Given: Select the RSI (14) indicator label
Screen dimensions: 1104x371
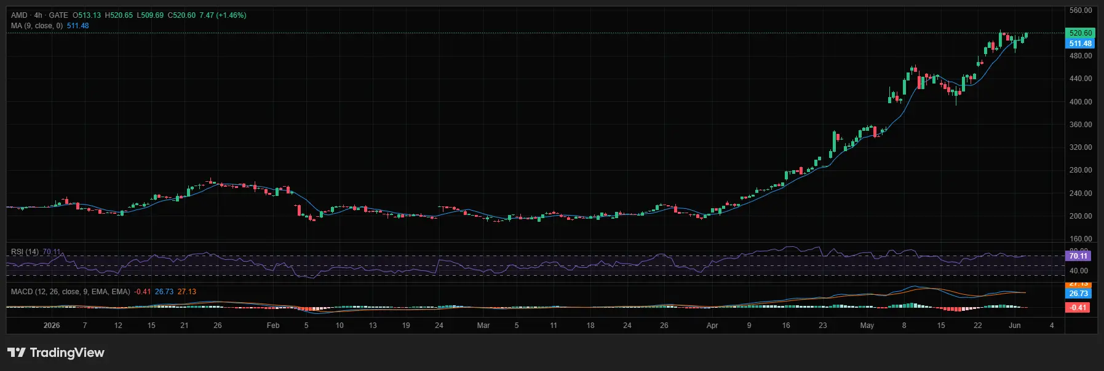Looking at the screenshot, I should 25,252.
